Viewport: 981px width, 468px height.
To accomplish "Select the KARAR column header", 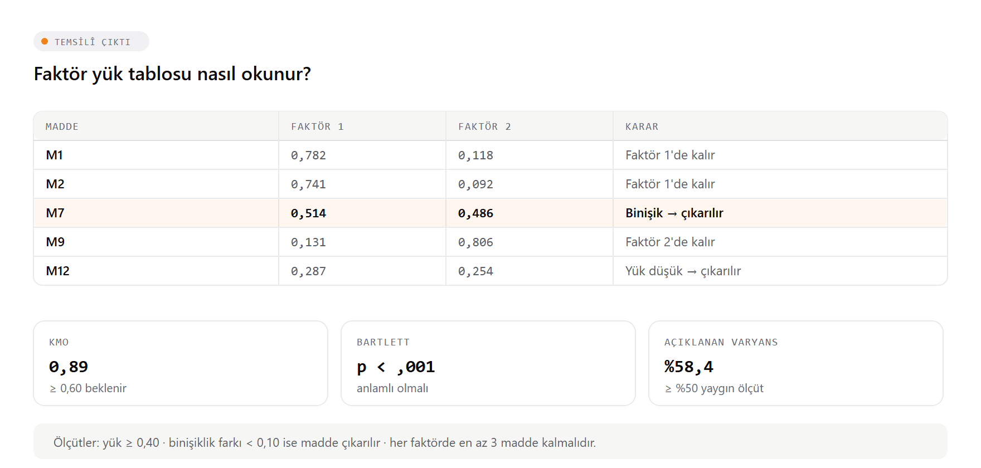I will pyautogui.click(x=642, y=126).
